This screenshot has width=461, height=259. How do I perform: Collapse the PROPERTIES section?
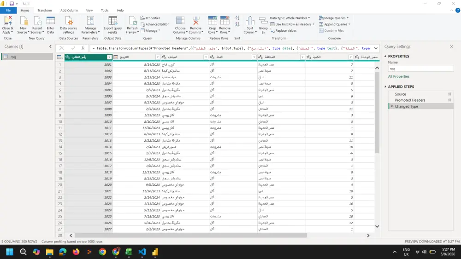385,56
